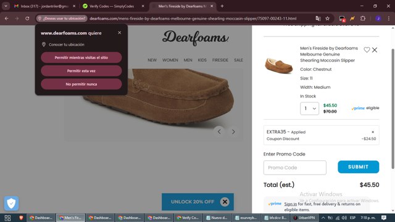This screenshot has height=222, width=395.
Task: Click the $45.50 sale price
Action: pyautogui.click(x=330, y=105)
